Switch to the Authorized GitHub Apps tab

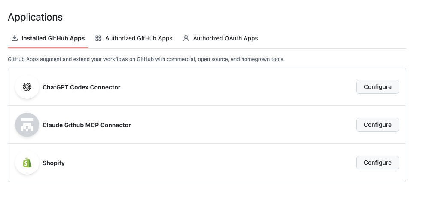[134, 38]
